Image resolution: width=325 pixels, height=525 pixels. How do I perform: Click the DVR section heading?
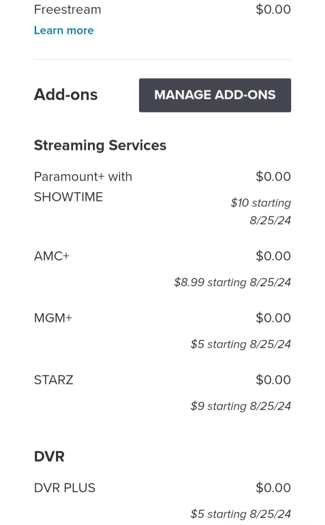tap(49, 456)
